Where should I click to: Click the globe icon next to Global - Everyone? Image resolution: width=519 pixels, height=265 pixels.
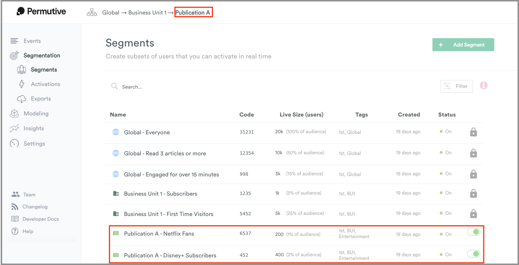pyautogui.click(x=116, y=132)
